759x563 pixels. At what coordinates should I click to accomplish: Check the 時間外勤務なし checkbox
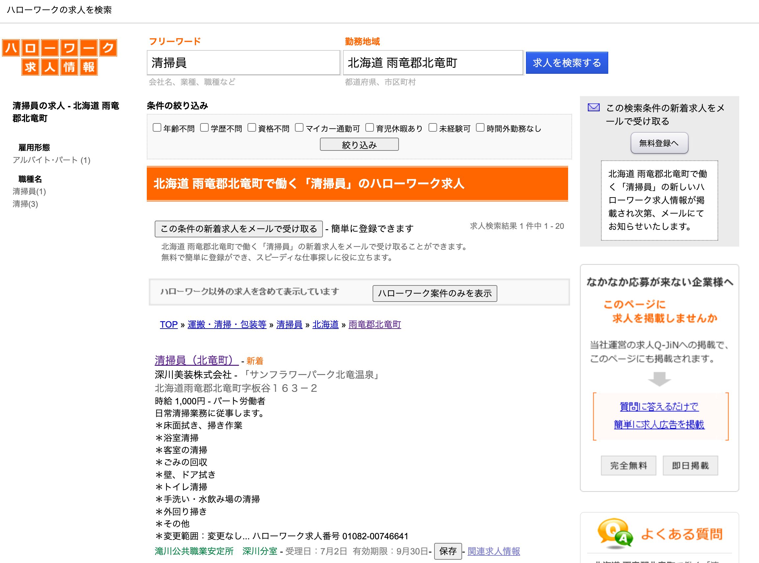pyautogui.click(x=481, y=127)
